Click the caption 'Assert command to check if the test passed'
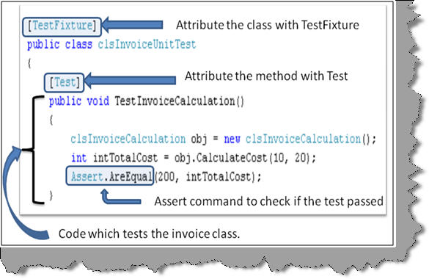429x279 pixels. coord(268,201)
